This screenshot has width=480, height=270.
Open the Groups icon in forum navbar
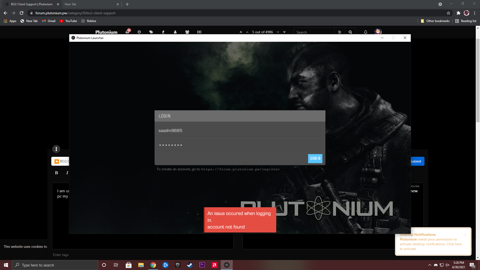[187, 32]
